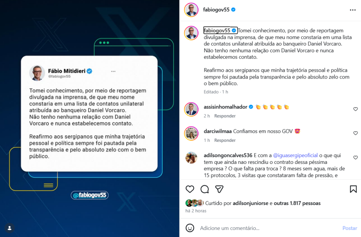Open the fabiogov55 profile from the header username
The height and width of the screenshot is (237, 361).
coord(216,10)
